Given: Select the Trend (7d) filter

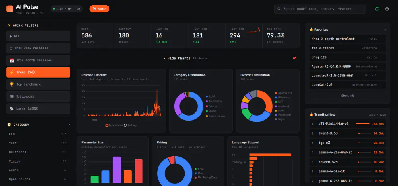Looking at the screenshot, I should 38,72.
